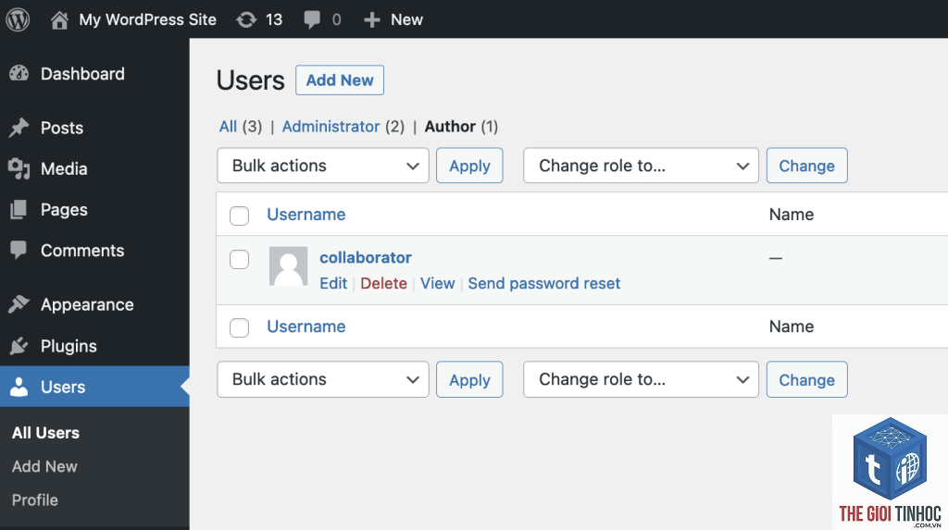This screenshot has height=530, width=948.
Task: Open My WordPress Site link in admin bar
Action: tap(147, 20)
